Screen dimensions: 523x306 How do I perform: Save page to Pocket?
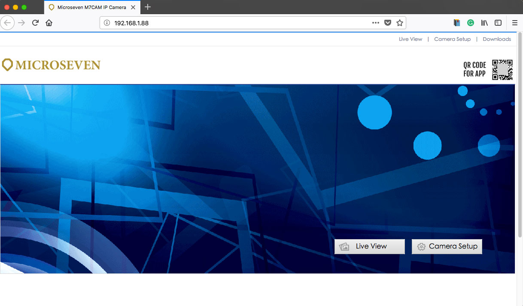pos(388,23)
